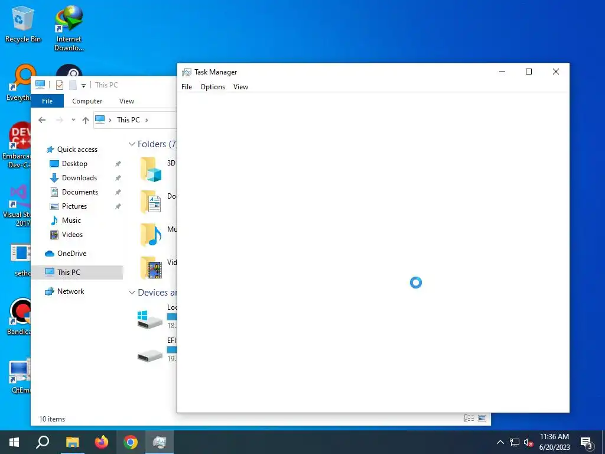Open Task Manager's View menu

[x=240, y=87]
